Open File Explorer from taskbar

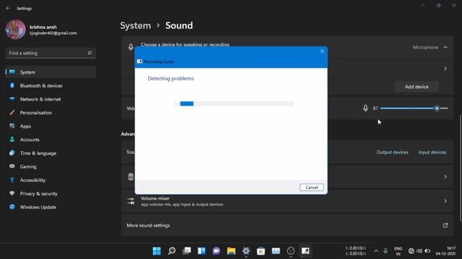(x=231, y=251)
